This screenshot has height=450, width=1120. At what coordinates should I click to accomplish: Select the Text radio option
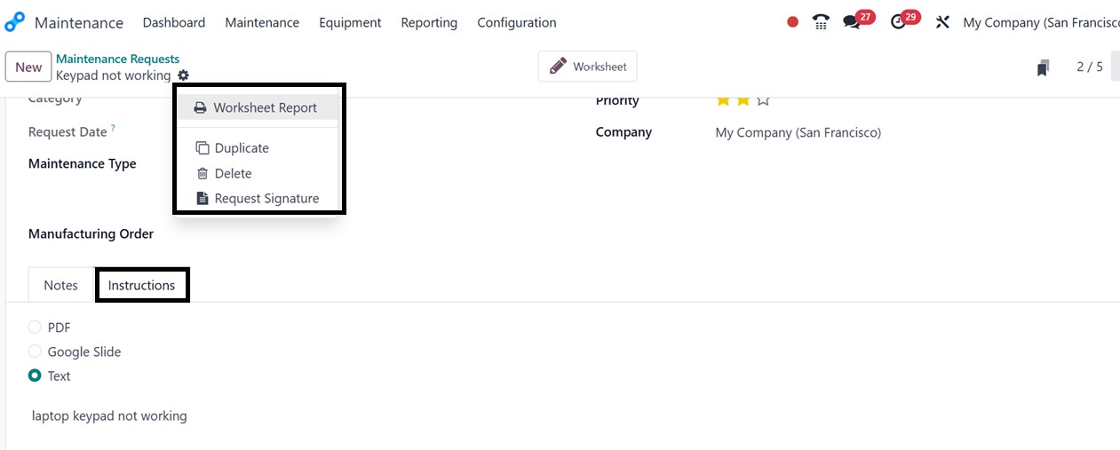click(x=35, y=375)
